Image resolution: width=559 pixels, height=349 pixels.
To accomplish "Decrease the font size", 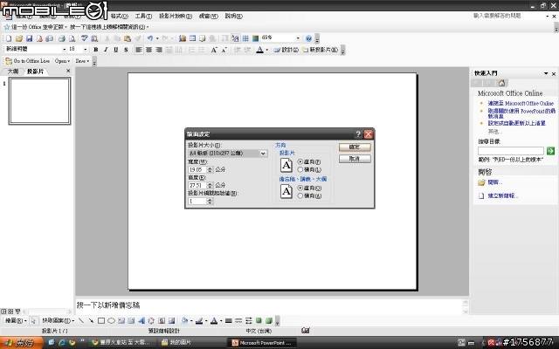I will click(x=224, y=50).
